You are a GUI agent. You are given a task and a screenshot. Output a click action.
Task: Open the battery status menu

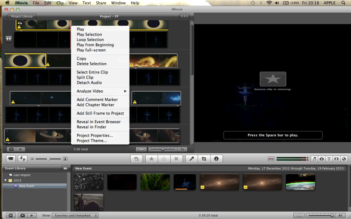click(x=291, y=3)
